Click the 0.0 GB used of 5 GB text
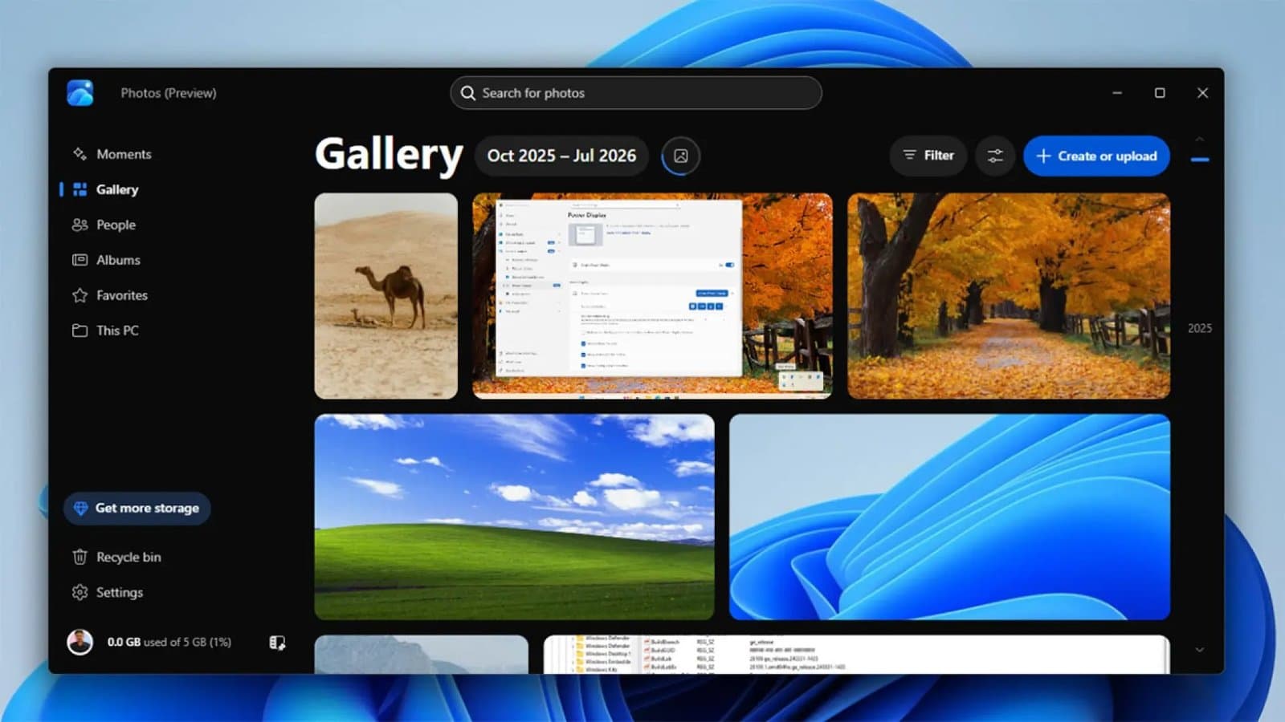Image resolution: width=1285 pixels, height=722 pixels. [x=169, y=642]
